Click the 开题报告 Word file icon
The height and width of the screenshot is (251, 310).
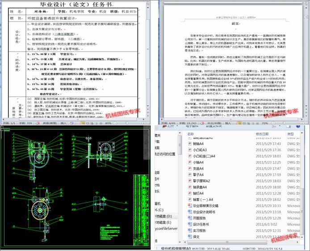[189, 218]
